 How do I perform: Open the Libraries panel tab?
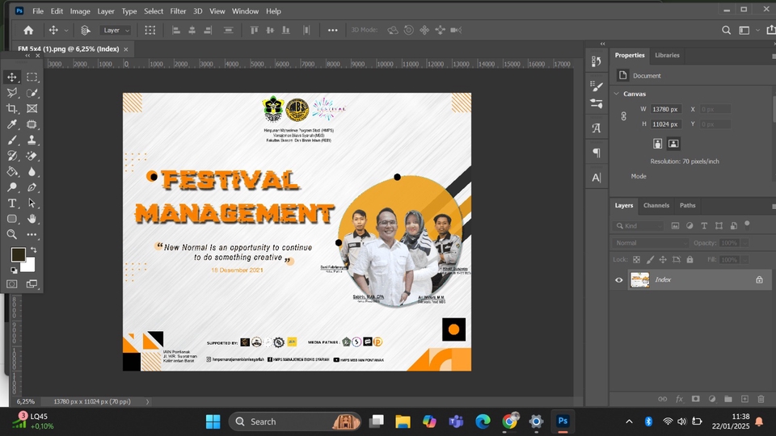click(667, 55)
